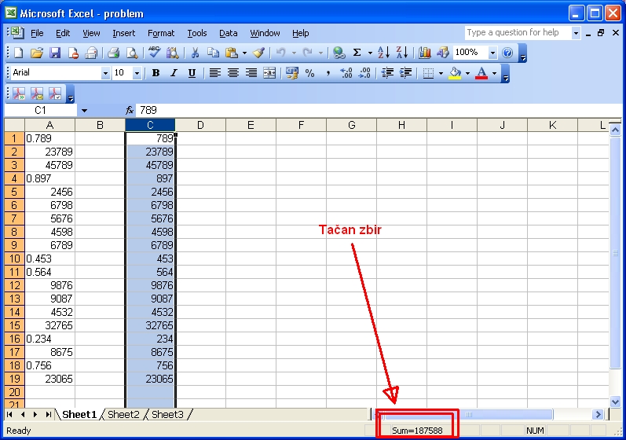Viewport: 626px width, 440px height.
Task: Click Increase Decimal icon
Action: (x=346, y=73)
